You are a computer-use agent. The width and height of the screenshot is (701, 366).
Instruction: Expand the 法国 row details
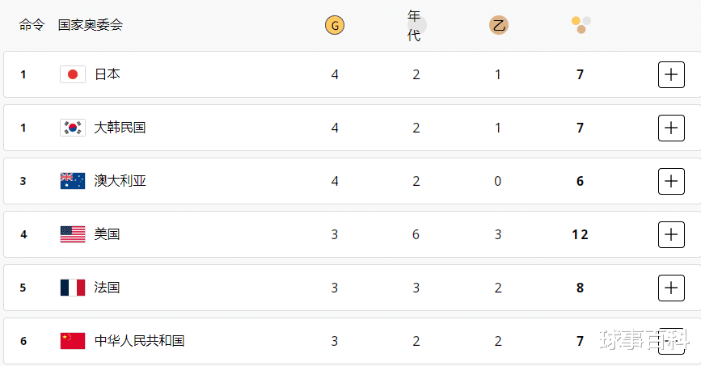point(671,288)
